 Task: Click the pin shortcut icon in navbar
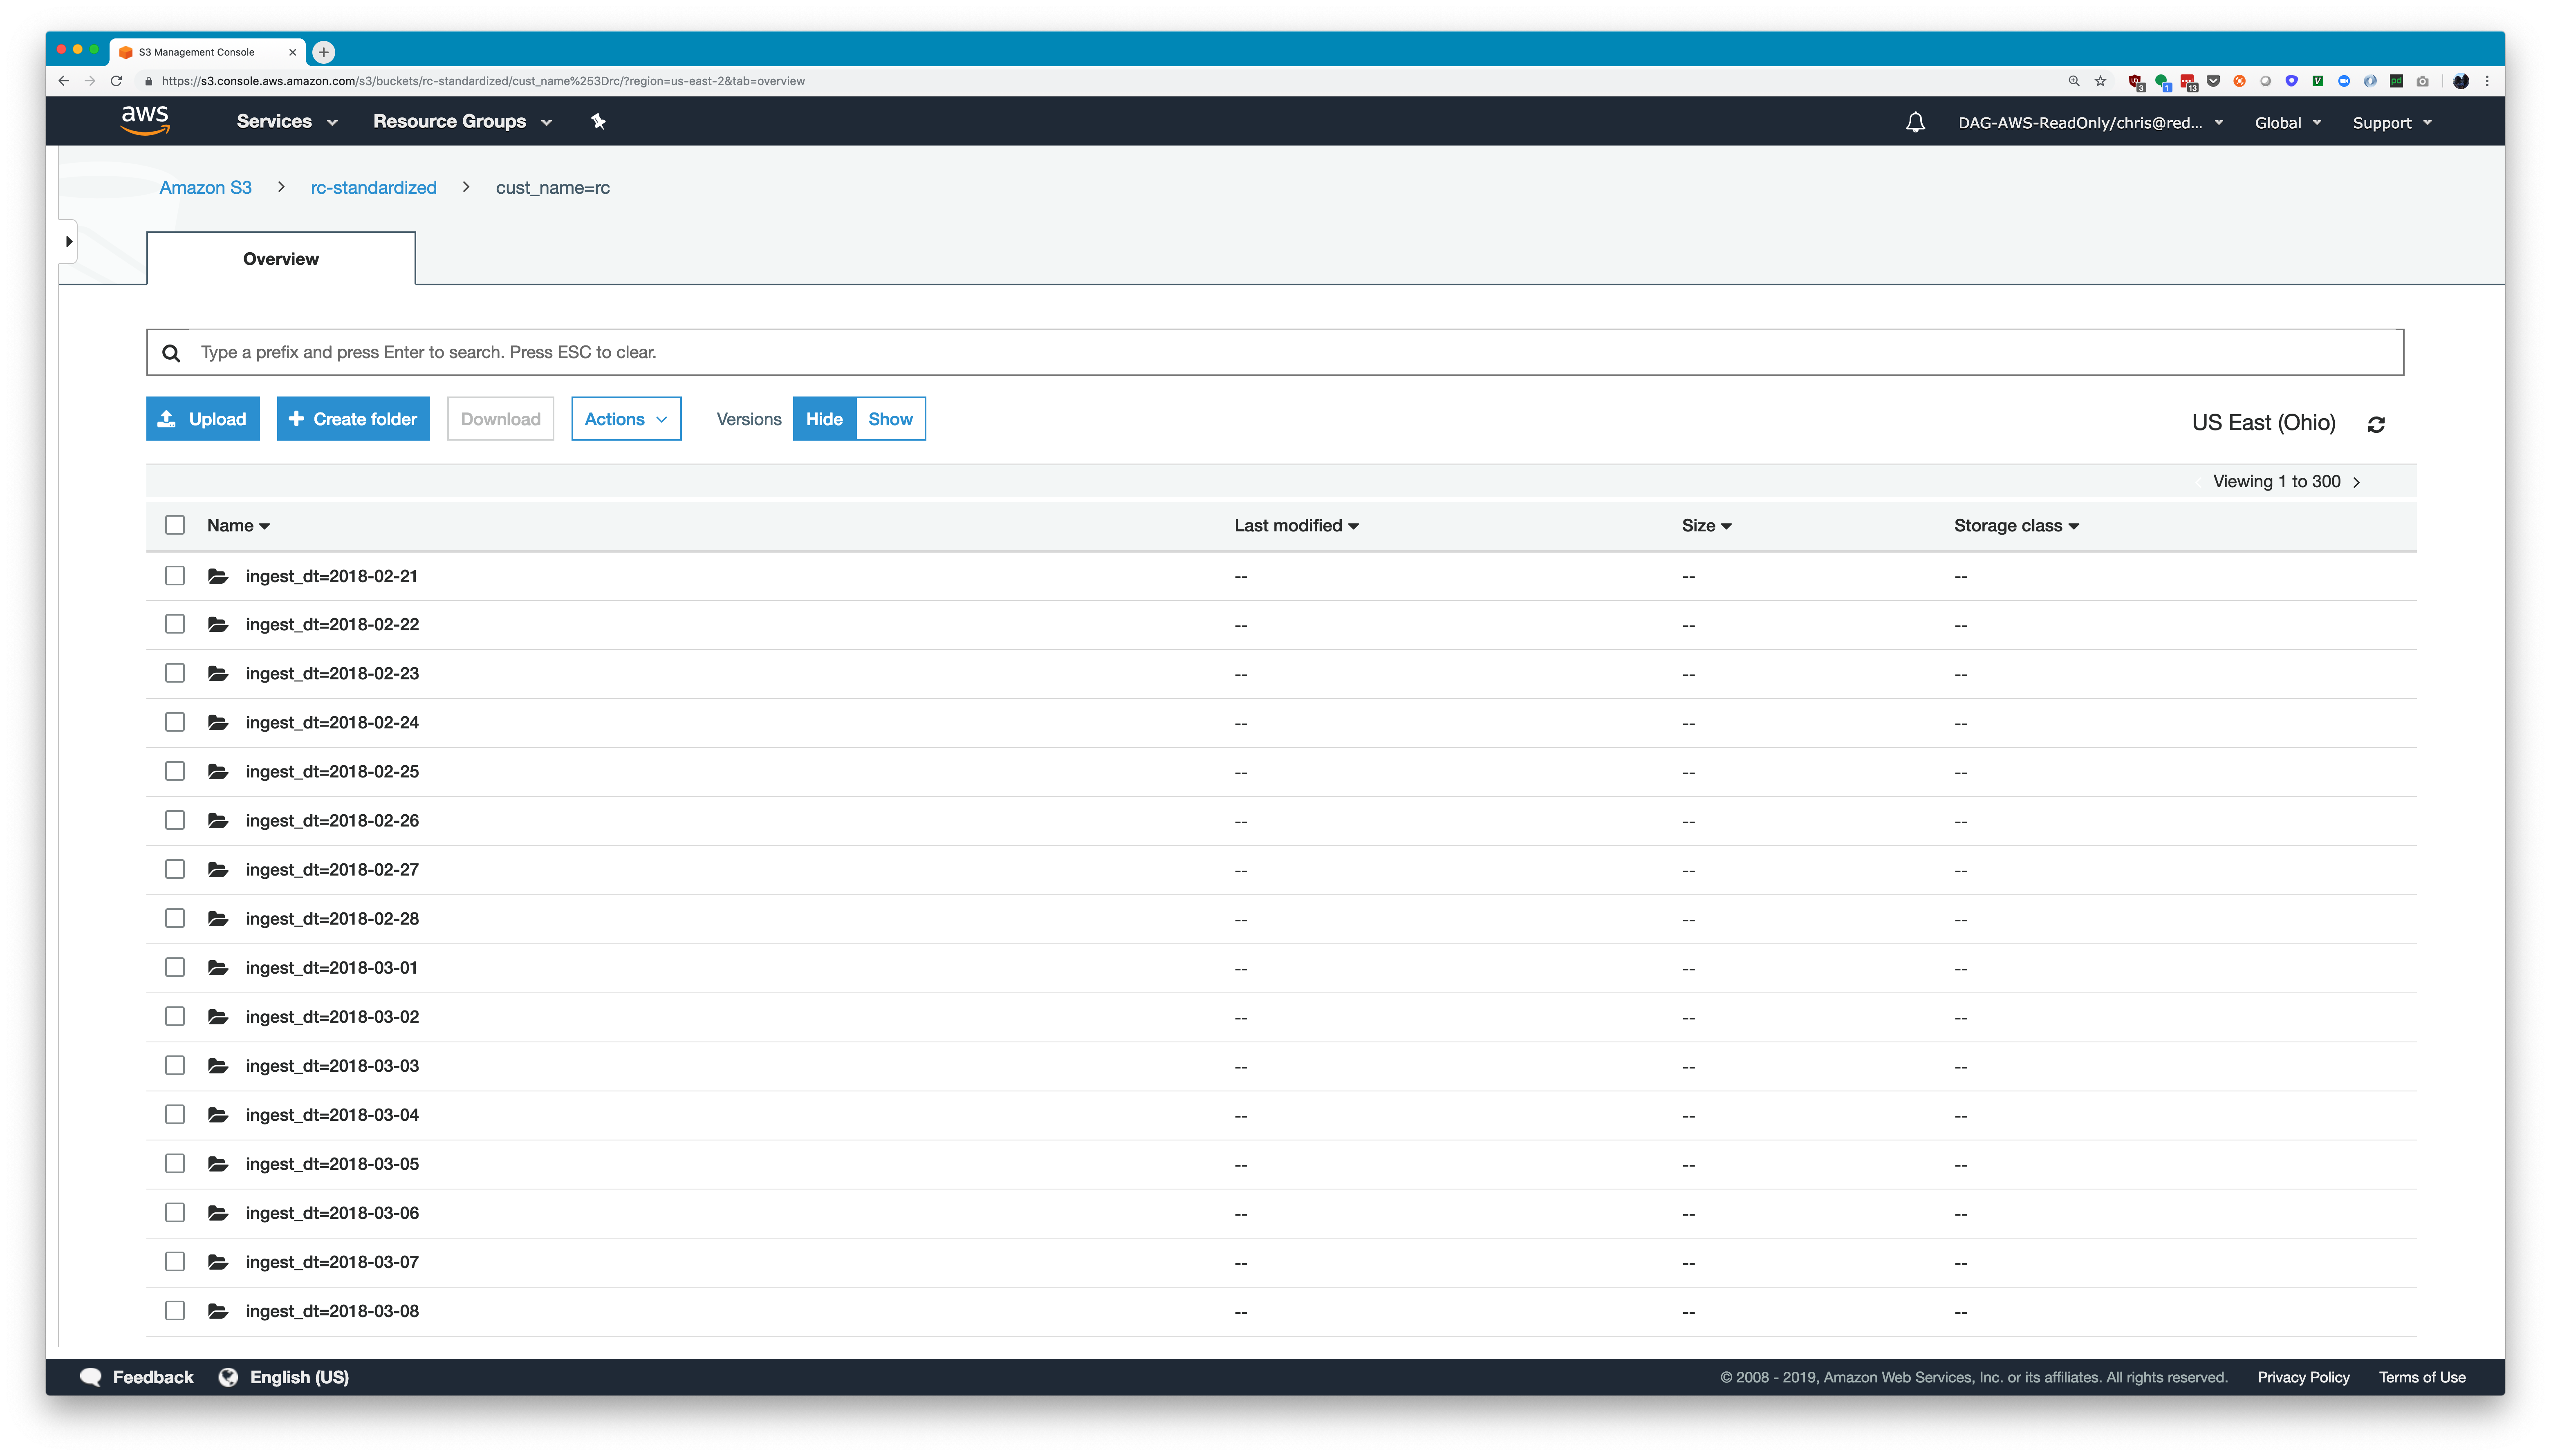click(x=598, y=121)
